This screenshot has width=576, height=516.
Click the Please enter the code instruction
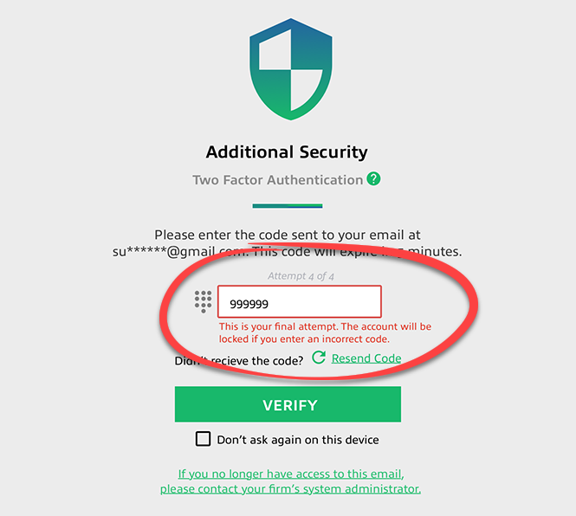tap(286, 235)
